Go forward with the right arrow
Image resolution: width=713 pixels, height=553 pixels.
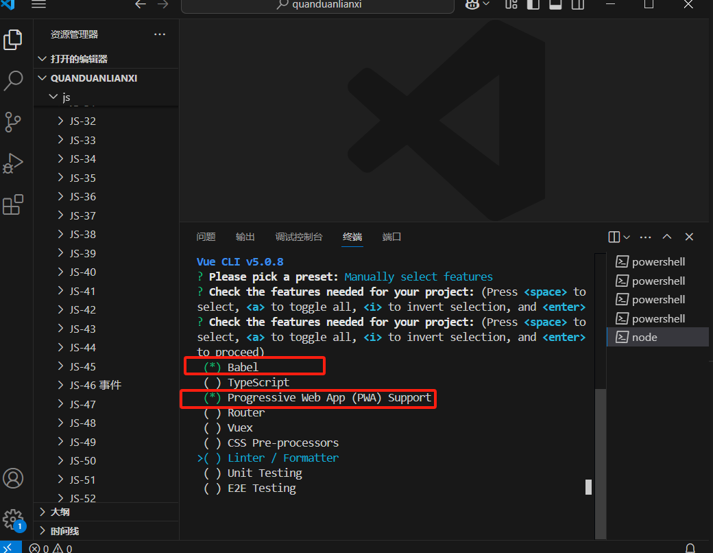(x=162, y=5)
